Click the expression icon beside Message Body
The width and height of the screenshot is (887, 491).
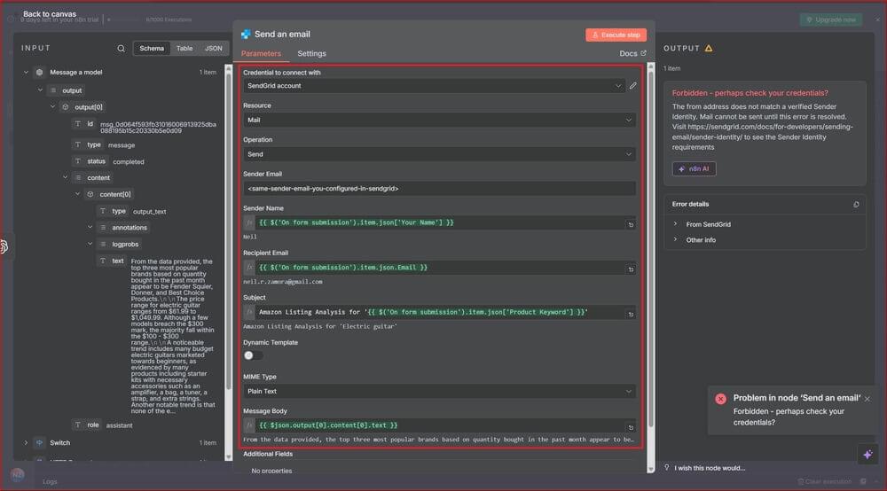249,426
